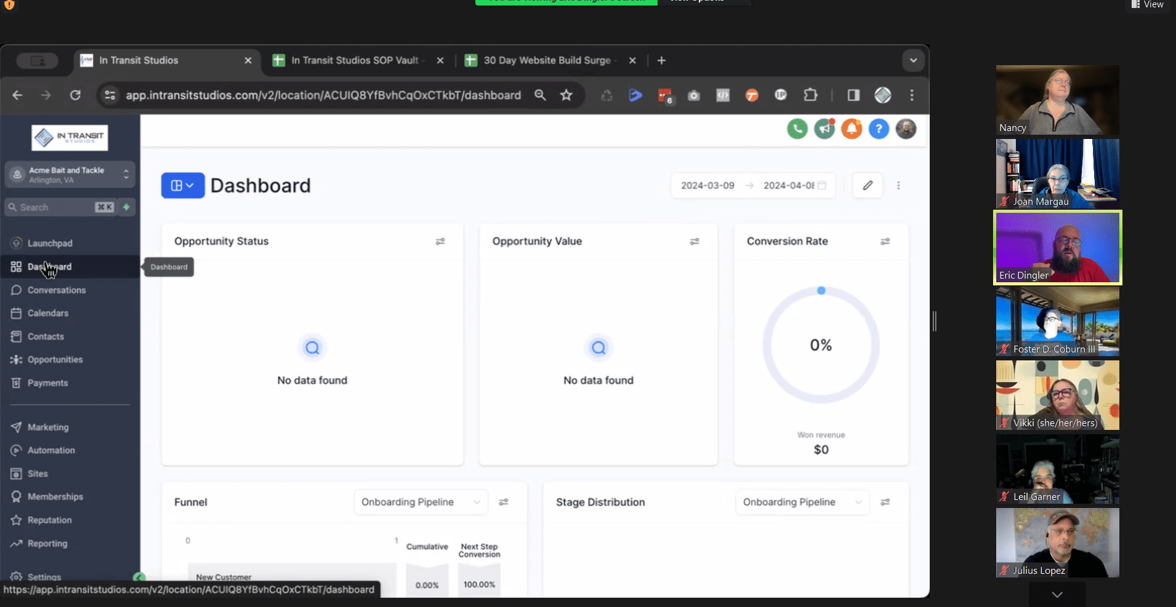Switch to 30 Day Website Build Surge tab

pos(547,60)
